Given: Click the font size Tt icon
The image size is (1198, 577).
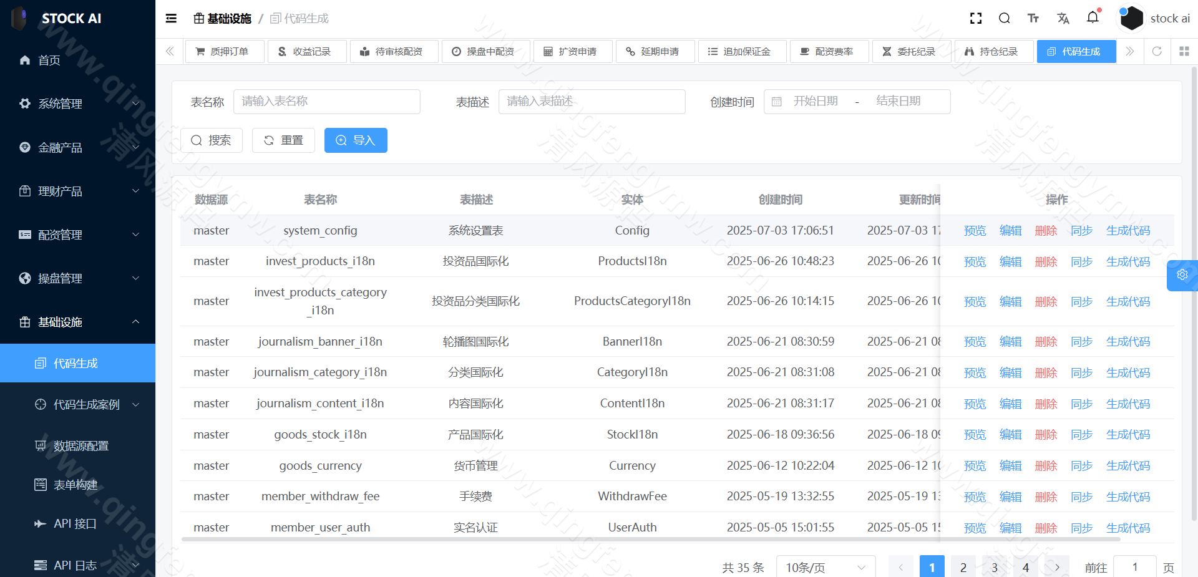Looking at the screenshot, I should pyautogui.click(x=1033, y=18).
